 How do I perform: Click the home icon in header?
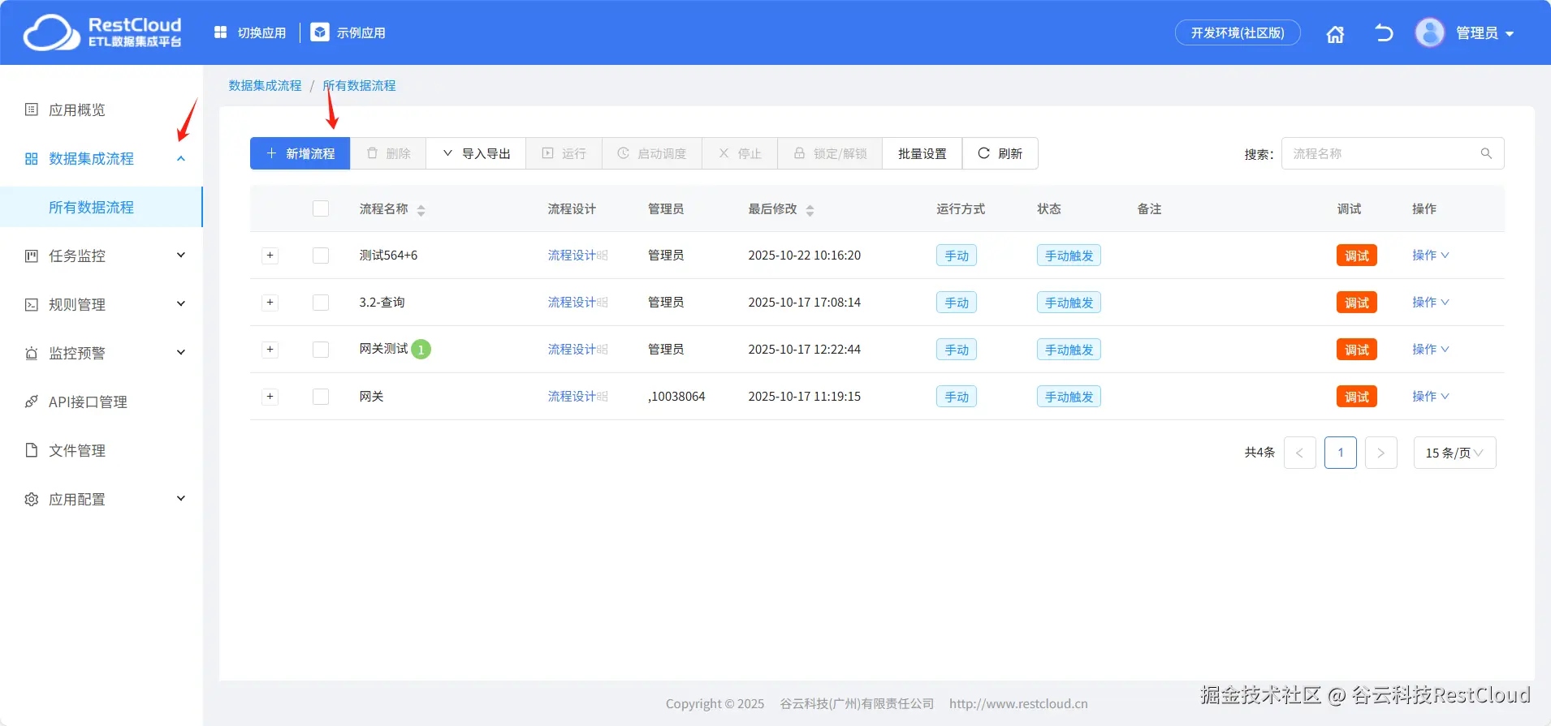1335,34
